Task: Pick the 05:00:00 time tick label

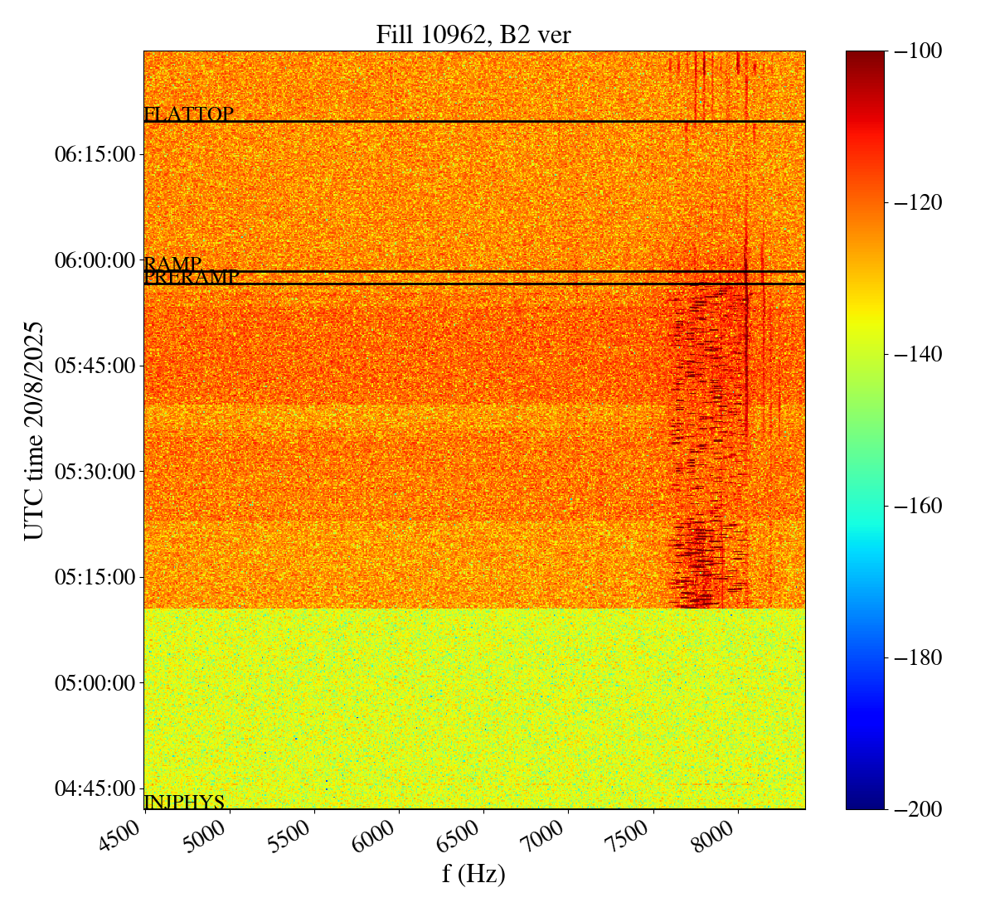Action: [95, 683]
